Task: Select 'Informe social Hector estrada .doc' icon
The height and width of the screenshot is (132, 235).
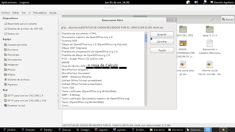Action: click(210, 64)
